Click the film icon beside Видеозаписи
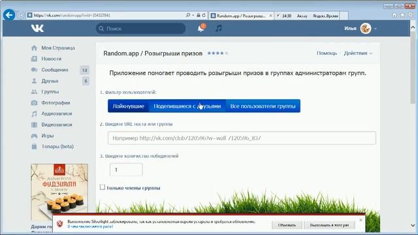Image resolution: width=418 pixels, height=235 pixels. pos(34,125)
